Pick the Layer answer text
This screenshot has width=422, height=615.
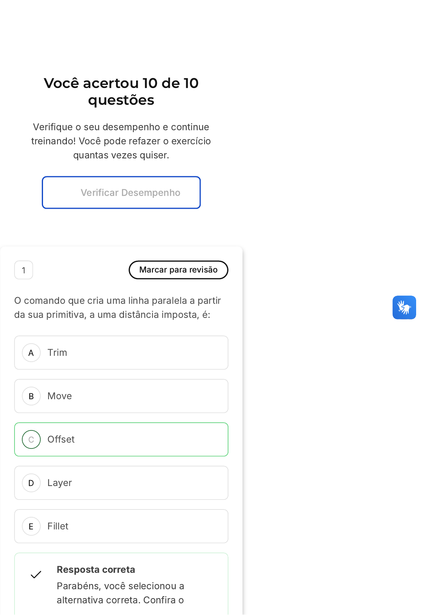point(59,483)
